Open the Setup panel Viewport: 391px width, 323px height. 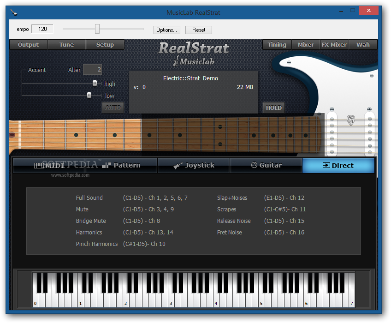tap(105, 45)
